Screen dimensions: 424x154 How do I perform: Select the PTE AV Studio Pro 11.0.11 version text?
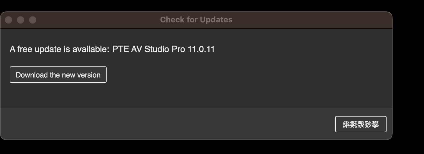[163, 49]
